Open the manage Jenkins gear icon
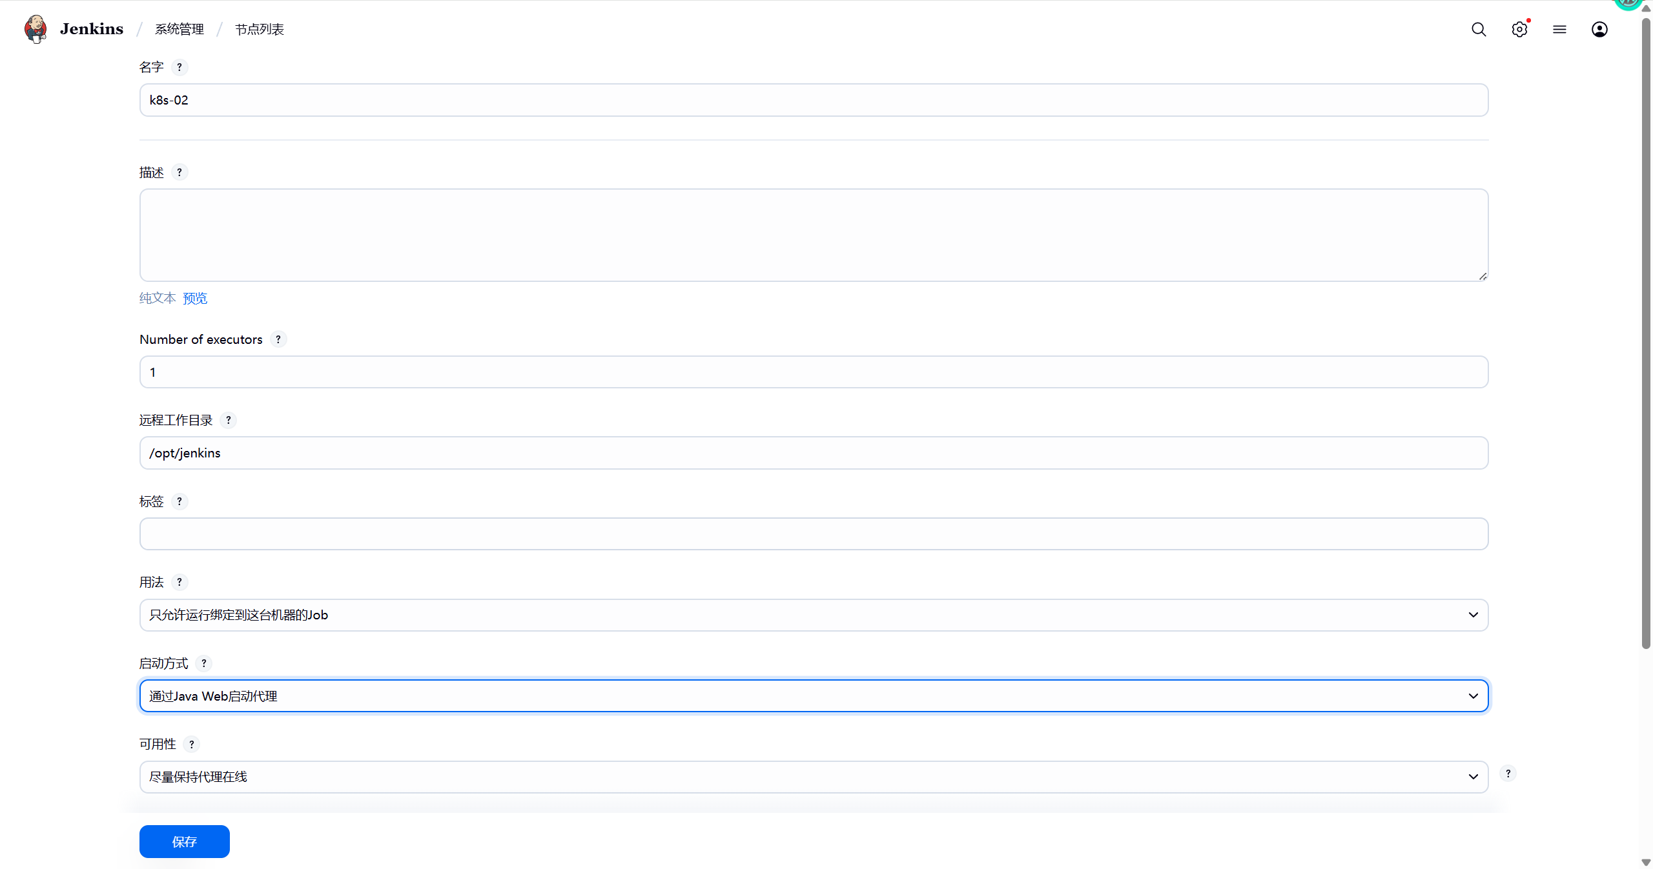Viewport: 1653px width, 869px height. pos(1519,29)
